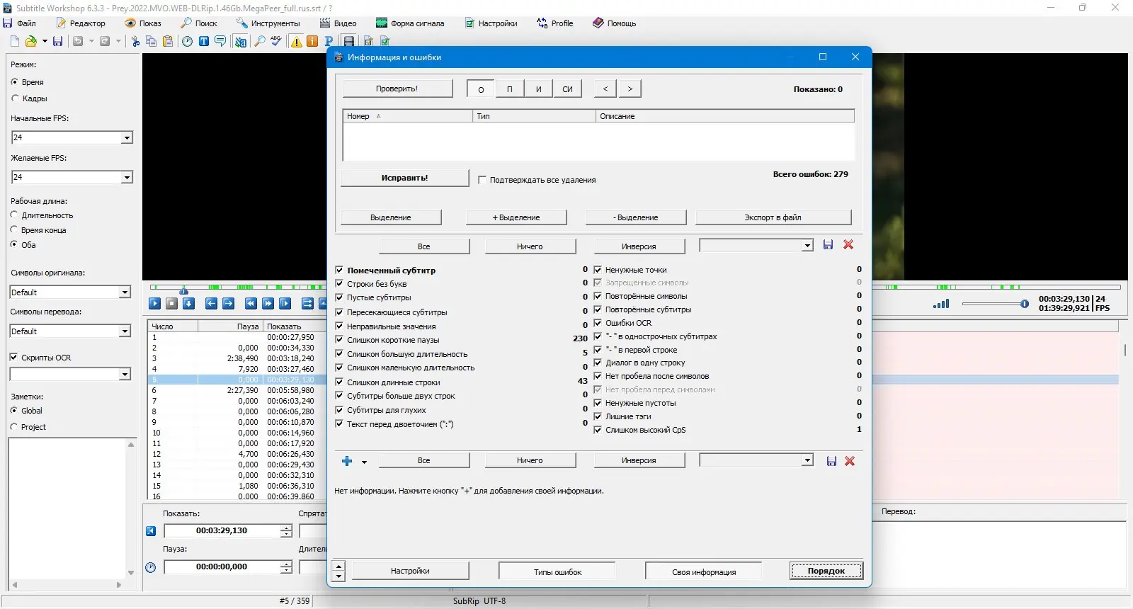Adjust the volume slider handle
1133x609 pixels.
pos(1025,304)
